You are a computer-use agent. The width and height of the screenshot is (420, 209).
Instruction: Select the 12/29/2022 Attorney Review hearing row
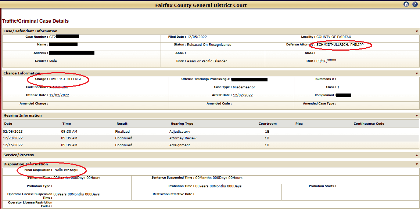coord(183,138)
